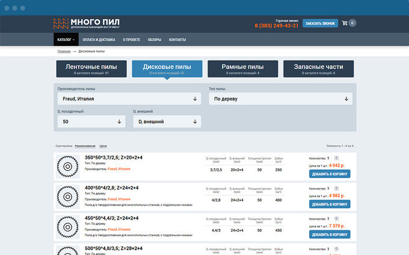Adjust quantity stepper for 4 982 р. item

click(x=337, y=188)
